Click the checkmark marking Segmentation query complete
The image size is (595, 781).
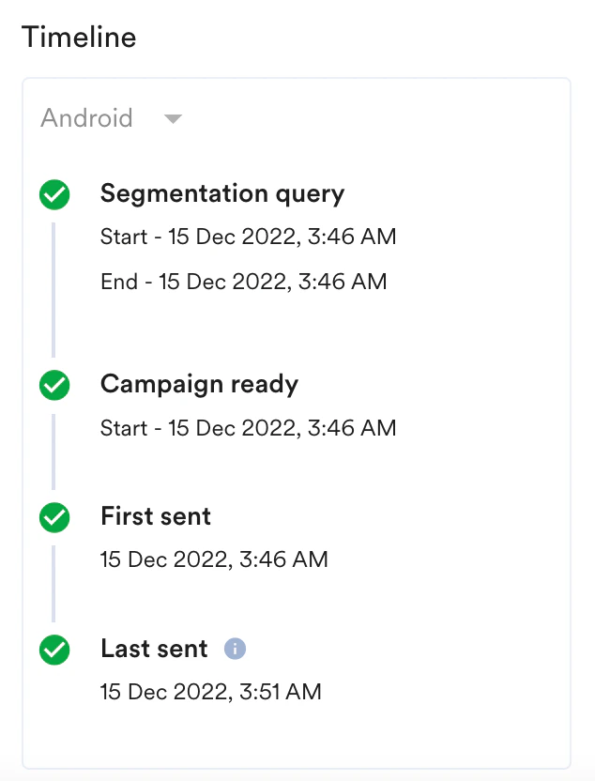coord(54,194)
